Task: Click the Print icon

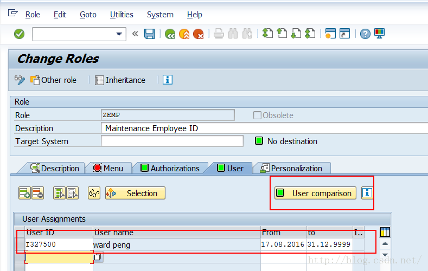Action: [x=219, y=34]
